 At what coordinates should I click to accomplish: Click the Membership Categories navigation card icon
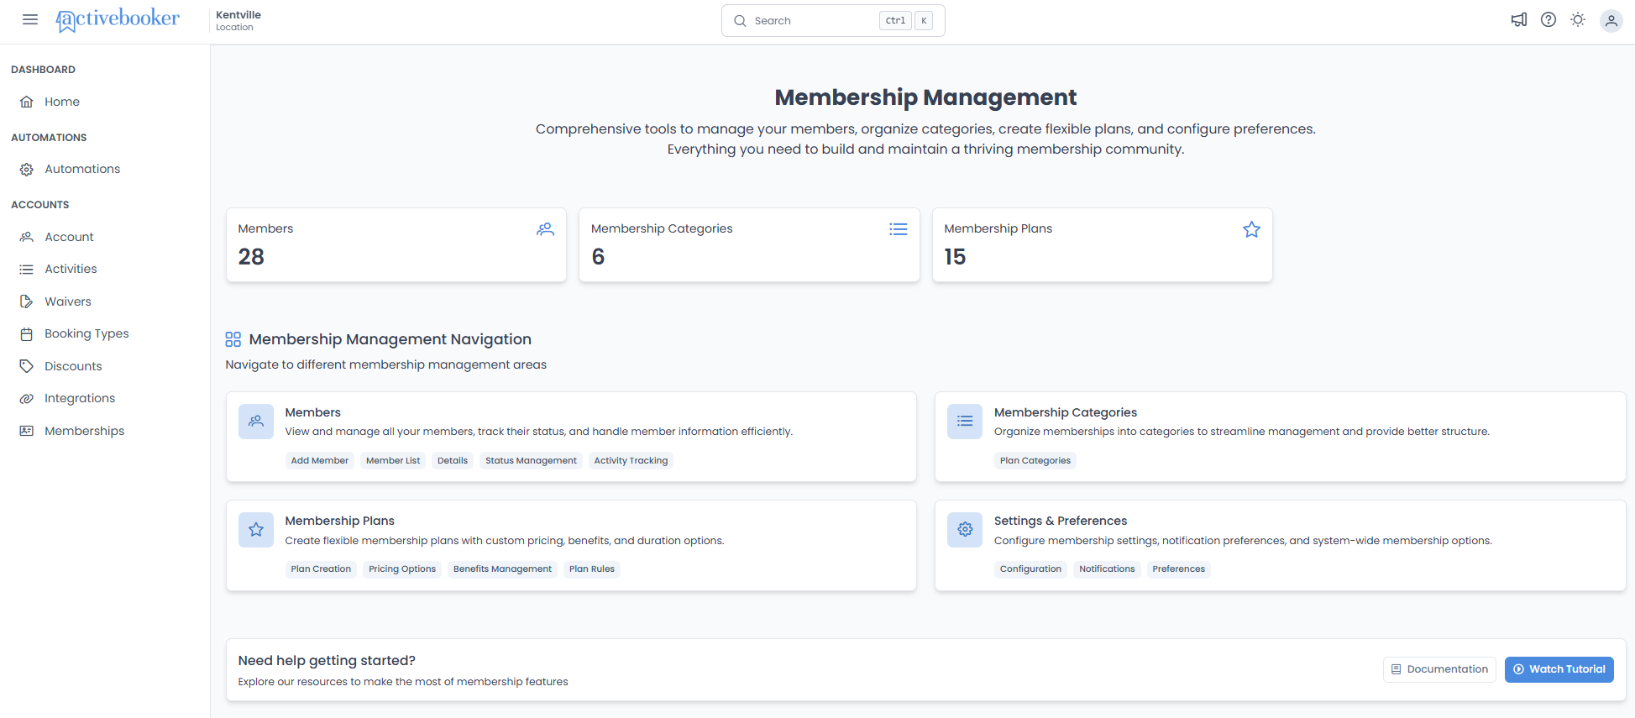click(x=965, y=422)
